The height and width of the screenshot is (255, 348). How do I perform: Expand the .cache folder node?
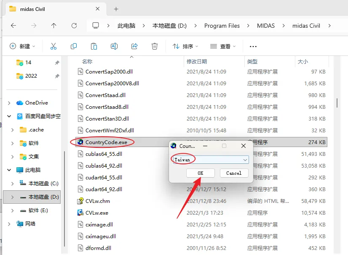(x=13, y=130)
